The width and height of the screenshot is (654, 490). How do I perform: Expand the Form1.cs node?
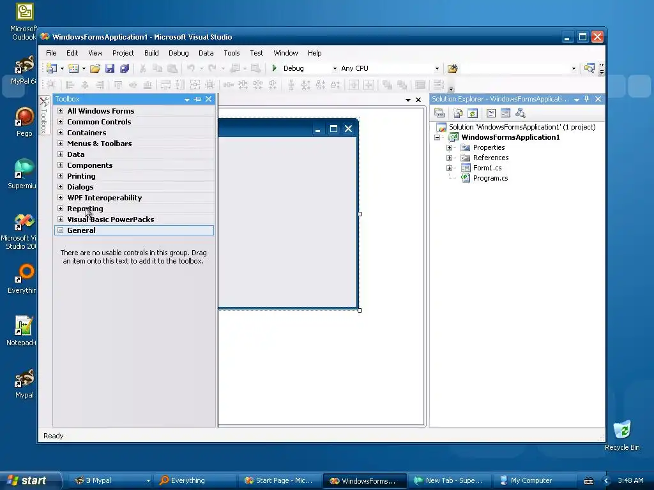pos(449,168)
